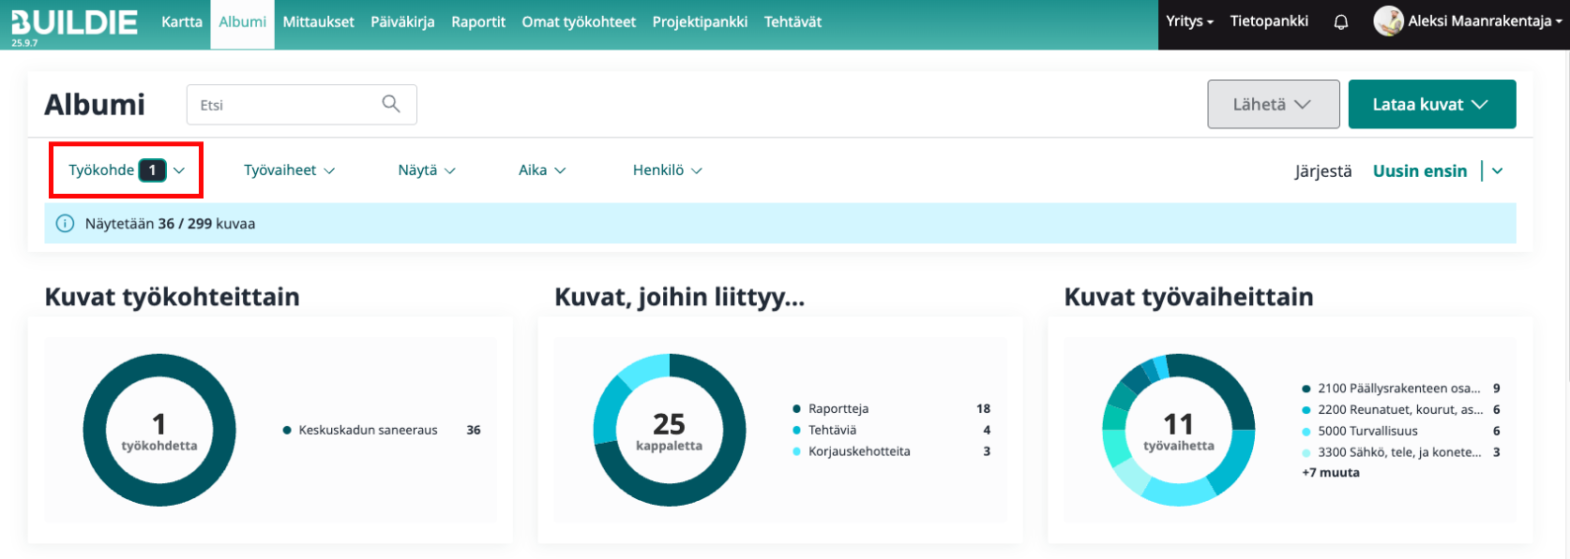The width and height of the screenshot is (1570, 559).
Task: Expand the Työvaiheet filter dropdown
Action: 289,170
